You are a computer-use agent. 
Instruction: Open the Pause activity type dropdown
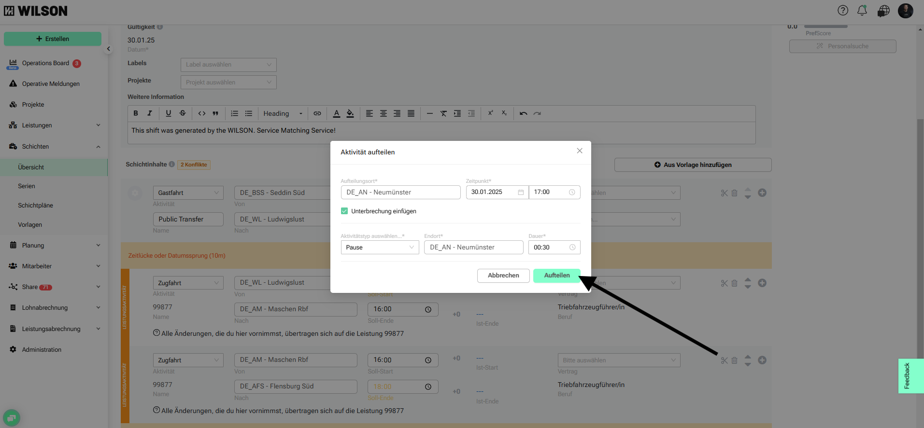(380, 247)
